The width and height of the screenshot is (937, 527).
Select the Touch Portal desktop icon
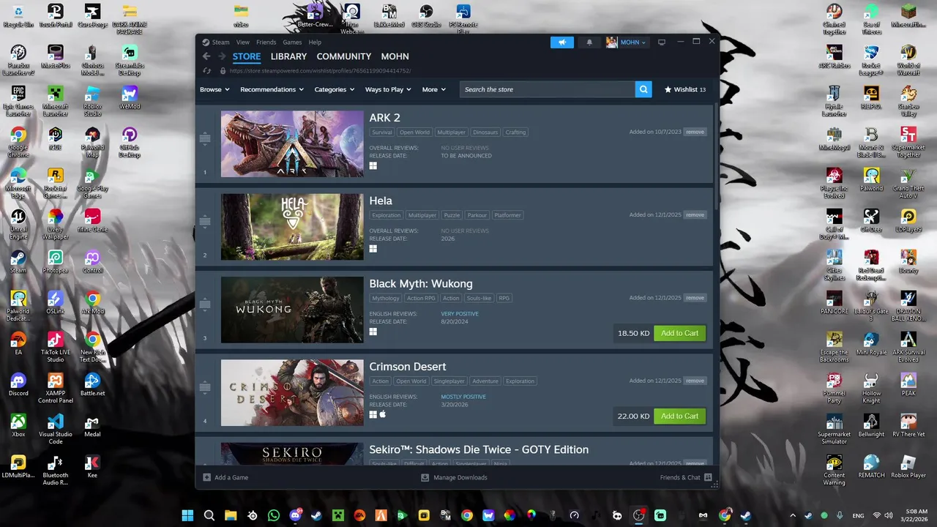point(55,15)
